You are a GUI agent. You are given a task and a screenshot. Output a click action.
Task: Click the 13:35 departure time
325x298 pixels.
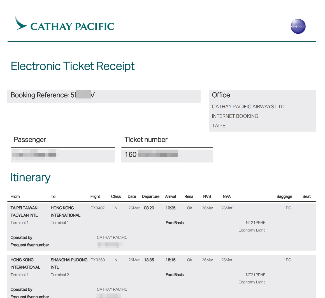[x=149, y=260]
